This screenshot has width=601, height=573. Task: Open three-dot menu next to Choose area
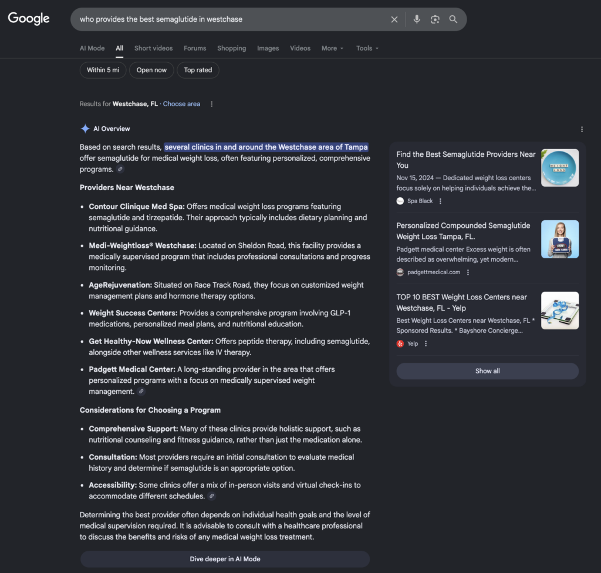click(211, 104)
